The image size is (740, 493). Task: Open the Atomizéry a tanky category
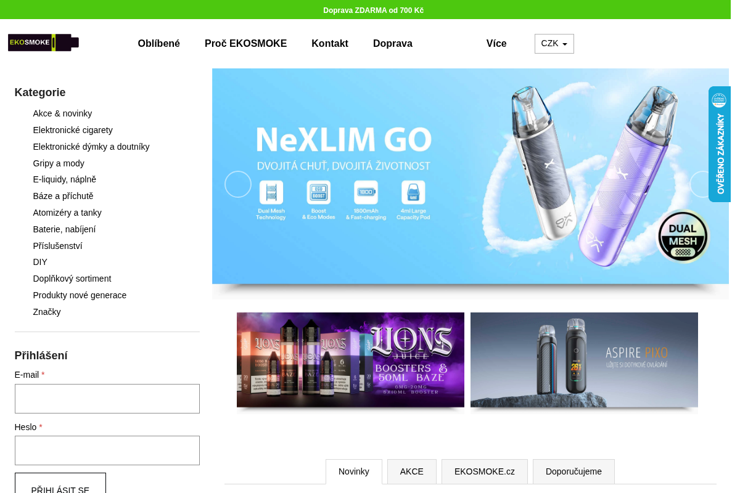click(x=67, y=213)
